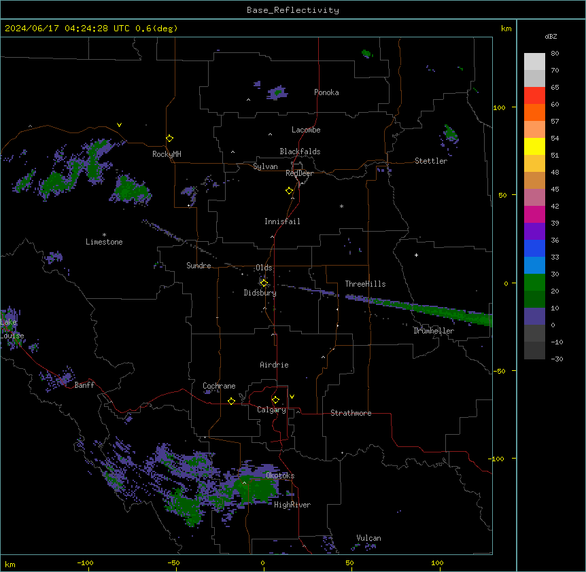Select the magenta 39-42 dBZ legend swatch
This screenshot has height=572, width=586.
click(x=534, y=214)
